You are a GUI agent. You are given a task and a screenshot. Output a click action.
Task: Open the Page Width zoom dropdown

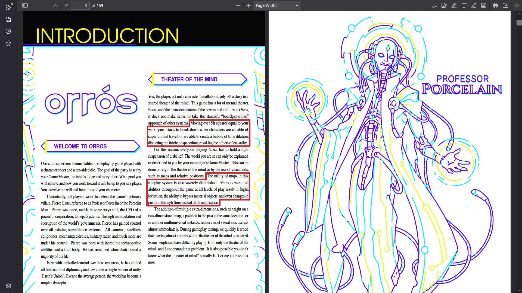(x=277, y=5)
